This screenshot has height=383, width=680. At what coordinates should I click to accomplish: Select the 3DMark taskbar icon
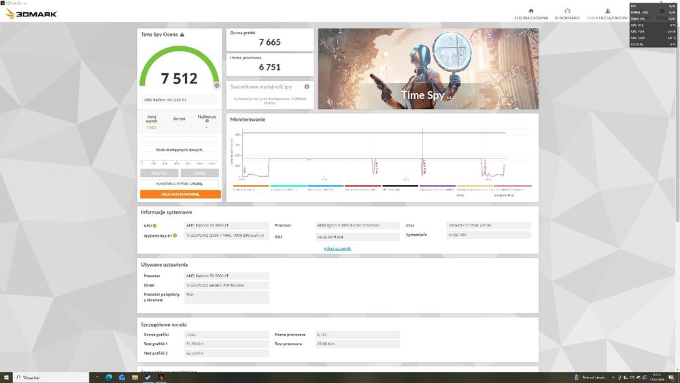pyautogui.click(x=161, y=378)
